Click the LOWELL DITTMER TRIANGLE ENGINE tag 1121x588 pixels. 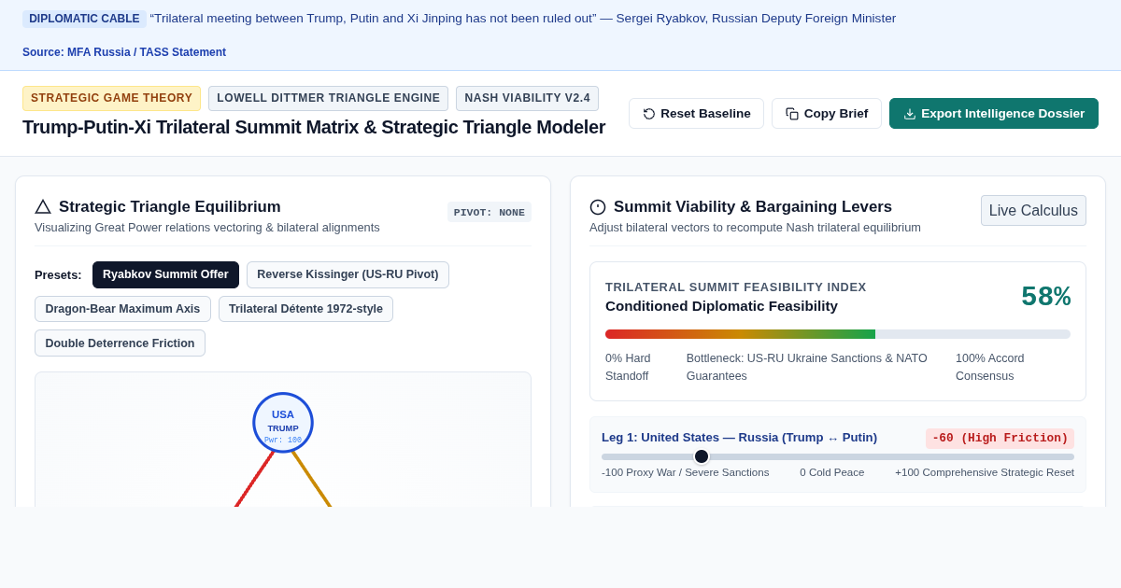point(328,98)
